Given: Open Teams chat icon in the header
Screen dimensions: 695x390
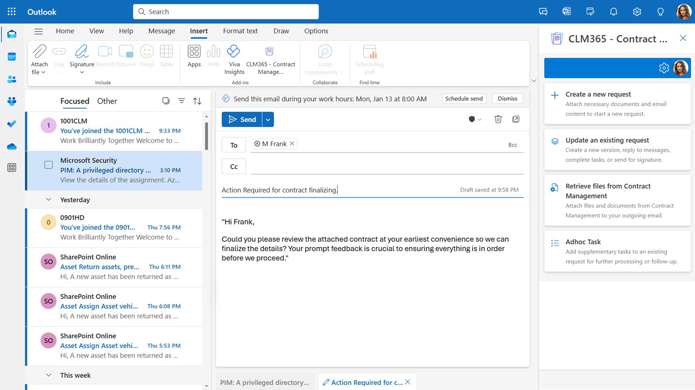Looking at the screenshot, I should pos(543,12).
